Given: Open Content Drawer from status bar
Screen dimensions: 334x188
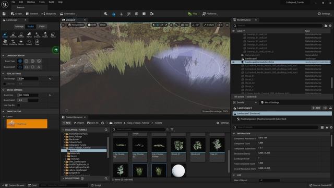Looking at the screenshot, I should click(15, 185).
